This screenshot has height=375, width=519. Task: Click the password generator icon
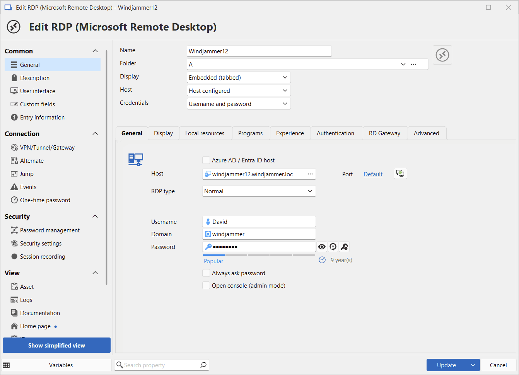[x=333, y=247]
